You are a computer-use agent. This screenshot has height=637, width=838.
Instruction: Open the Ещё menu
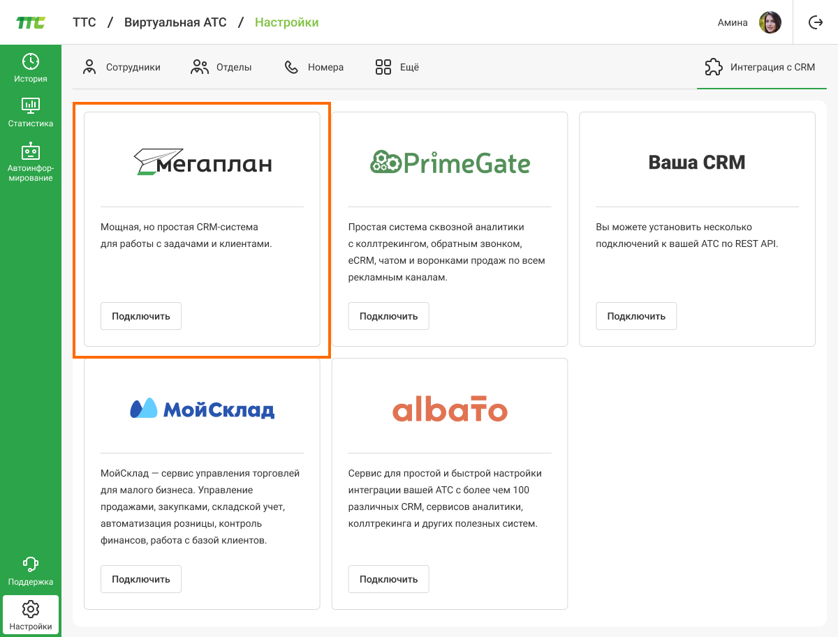(x=397, y=67)
